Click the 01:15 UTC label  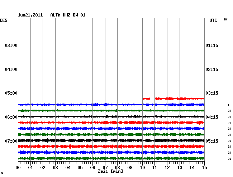point(212,46)
